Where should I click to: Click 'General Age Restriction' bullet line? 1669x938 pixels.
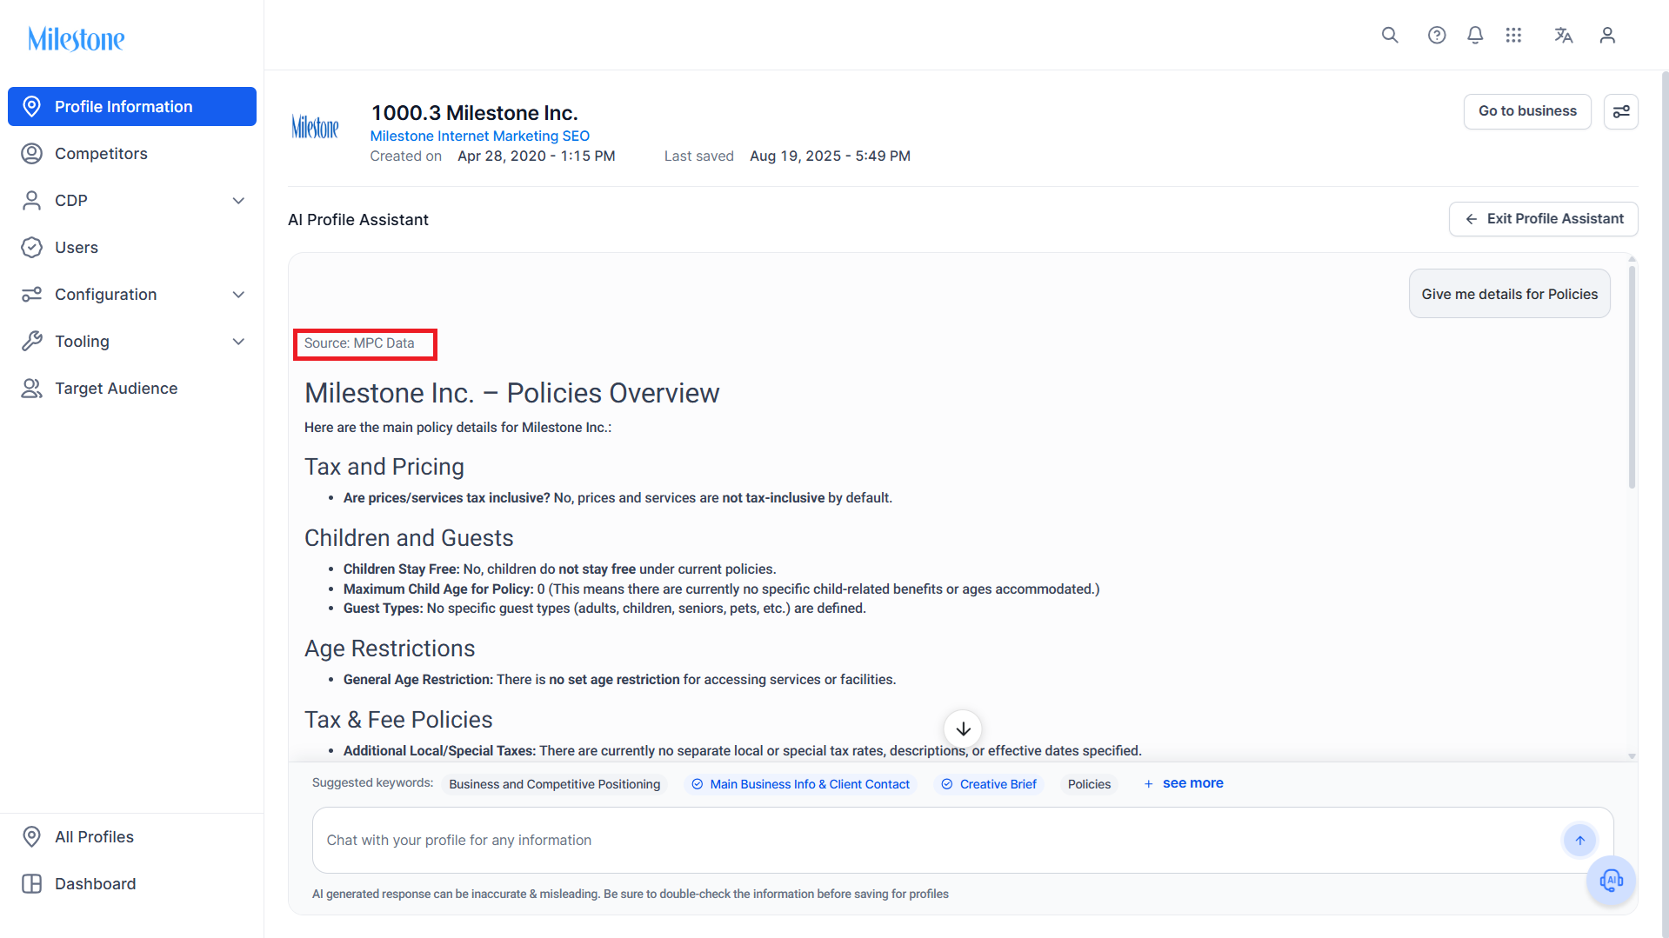click(619, 680)
